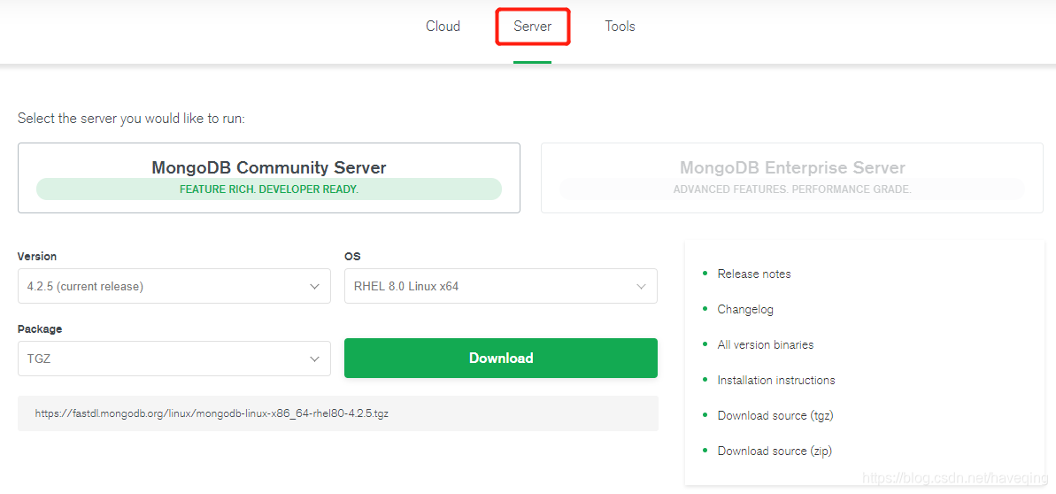Image resolution: width=1056 pixels, height=494 pixels.
Task: Click the OS field label
Action: [x=352, y=256]
